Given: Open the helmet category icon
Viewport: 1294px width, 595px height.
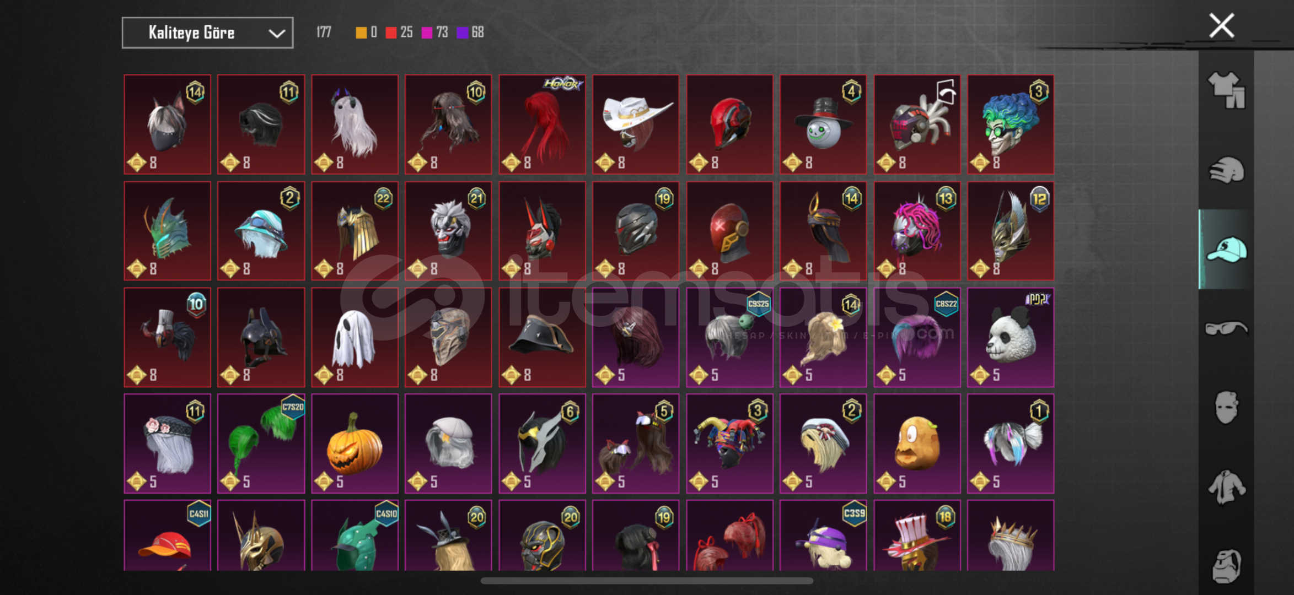Looking at the screenshot, I should tap(1226, 170).
